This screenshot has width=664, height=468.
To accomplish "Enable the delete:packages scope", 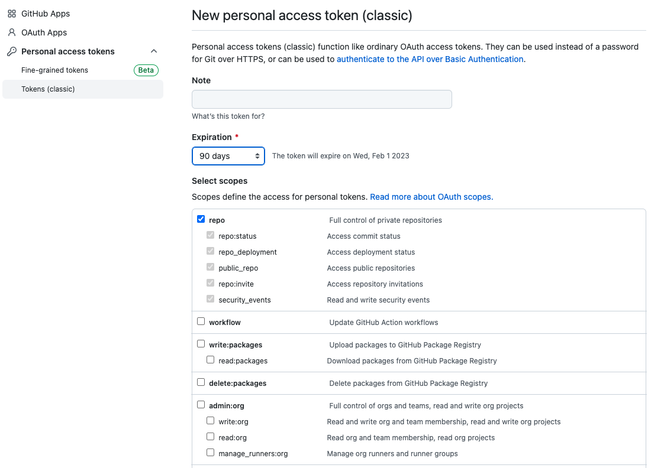I will tap(201, 382).
